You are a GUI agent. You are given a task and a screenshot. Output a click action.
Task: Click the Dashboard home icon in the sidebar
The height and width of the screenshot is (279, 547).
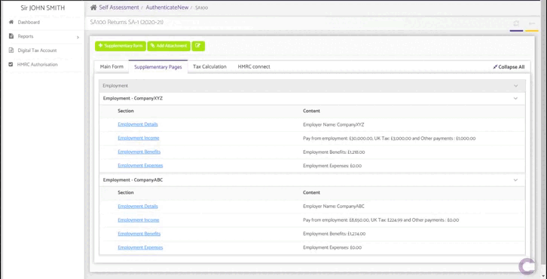(11, 22)
